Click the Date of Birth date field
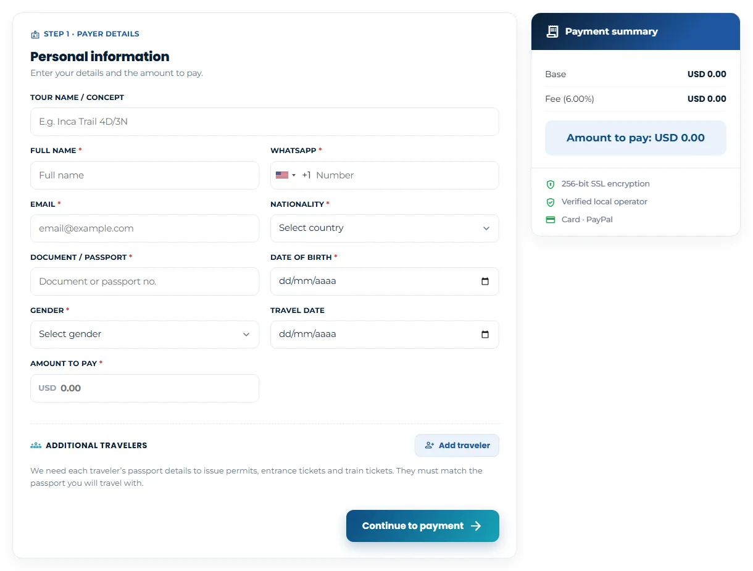This screenshot has width=753, height=571. pyautogui.click(x=385, y=281)
